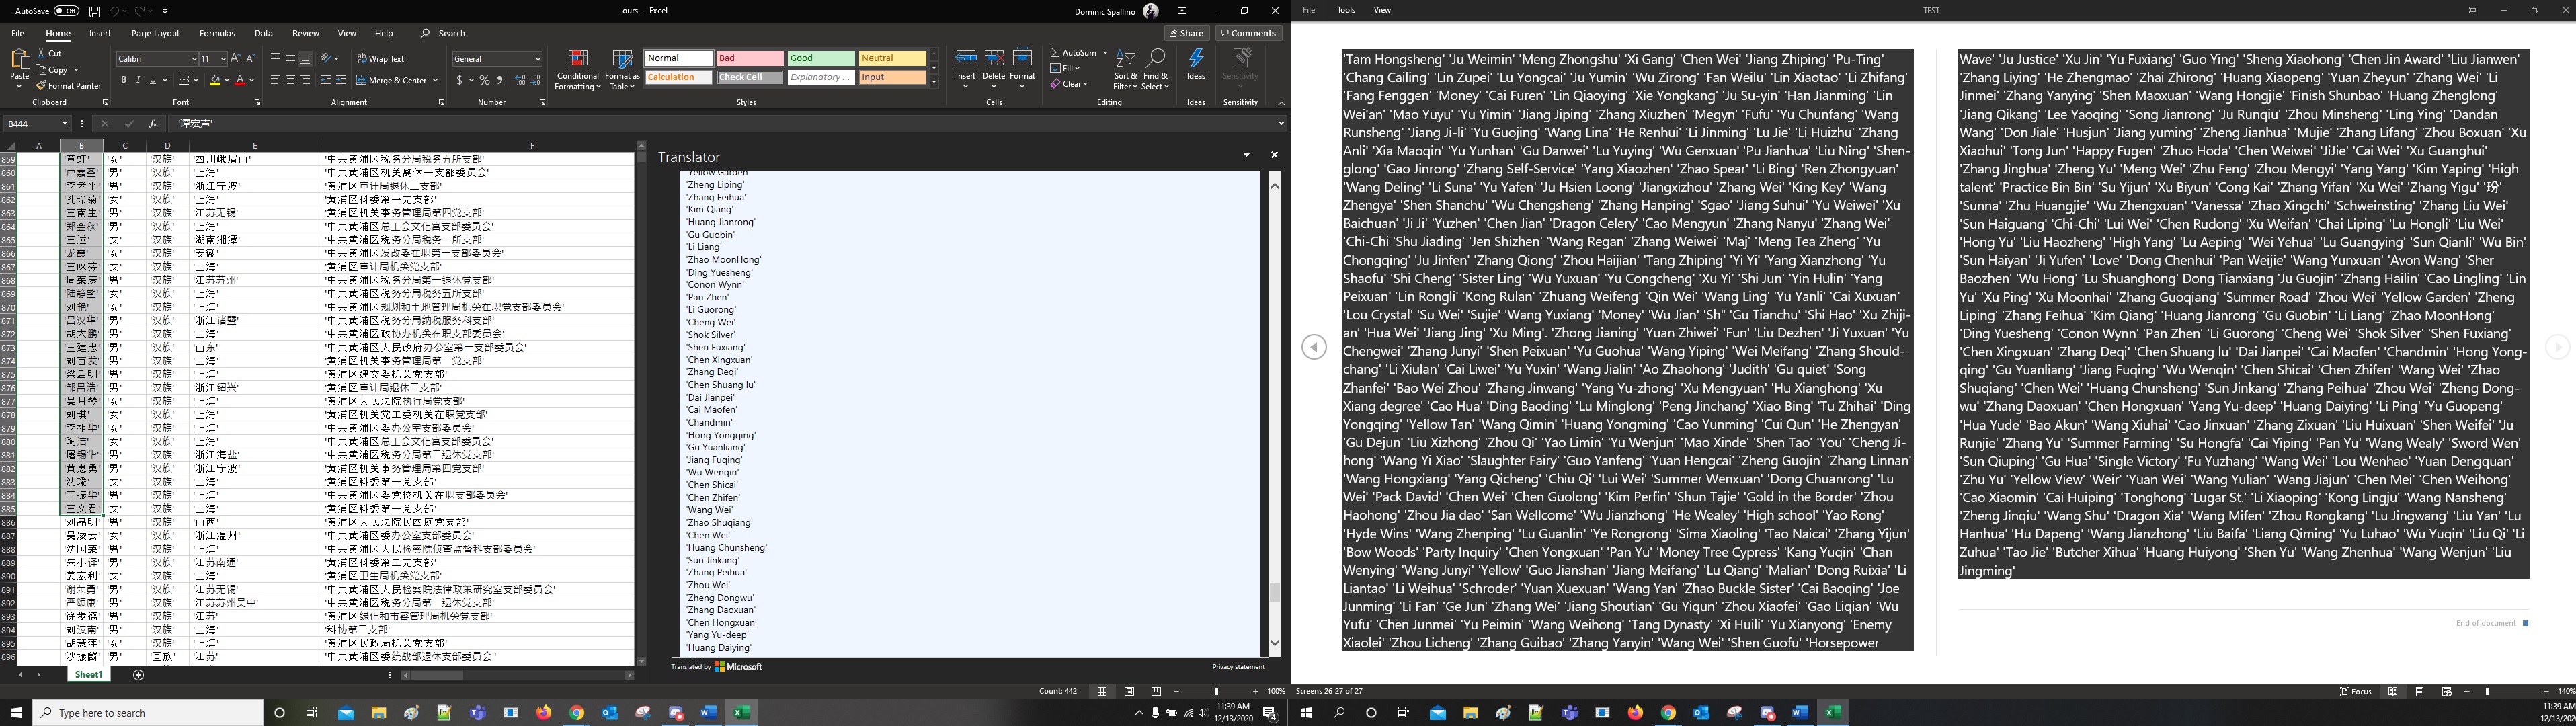
Task: Open Tools menu in TEST document window
Action: pos(1346,10)
